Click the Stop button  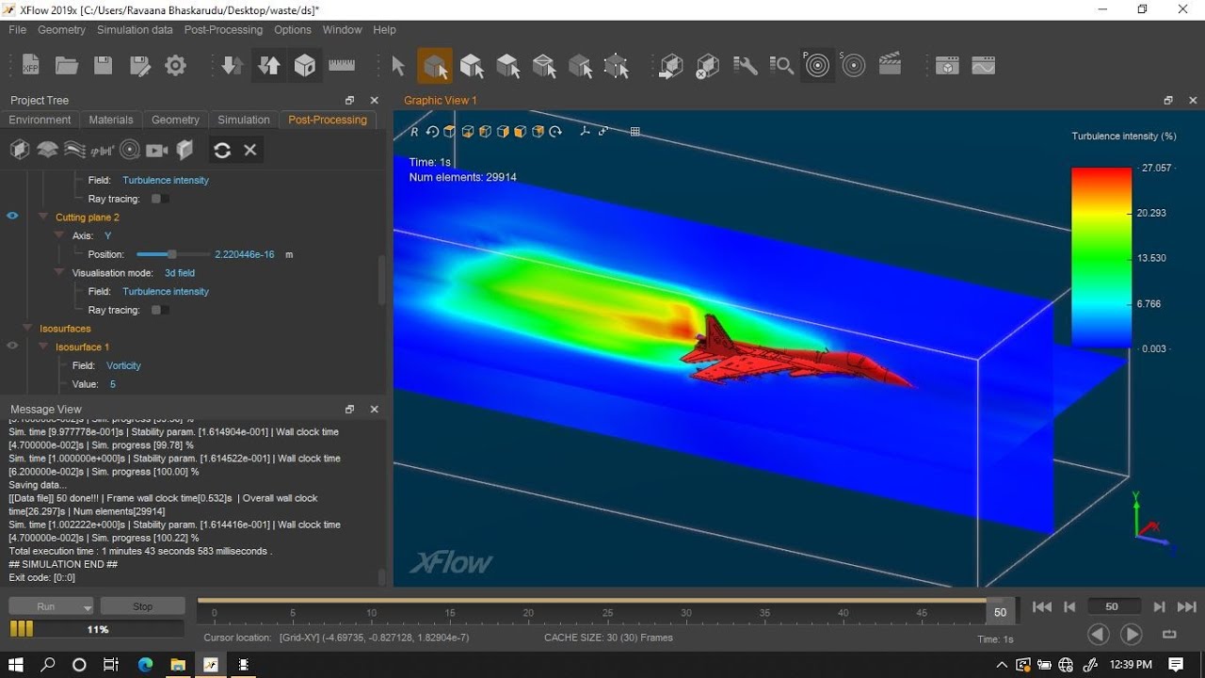[x=142, y=606]
